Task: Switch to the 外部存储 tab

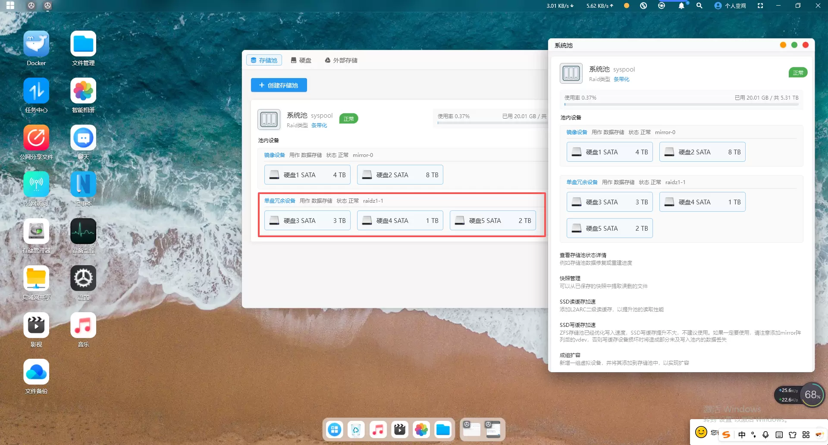Action: 341,60
